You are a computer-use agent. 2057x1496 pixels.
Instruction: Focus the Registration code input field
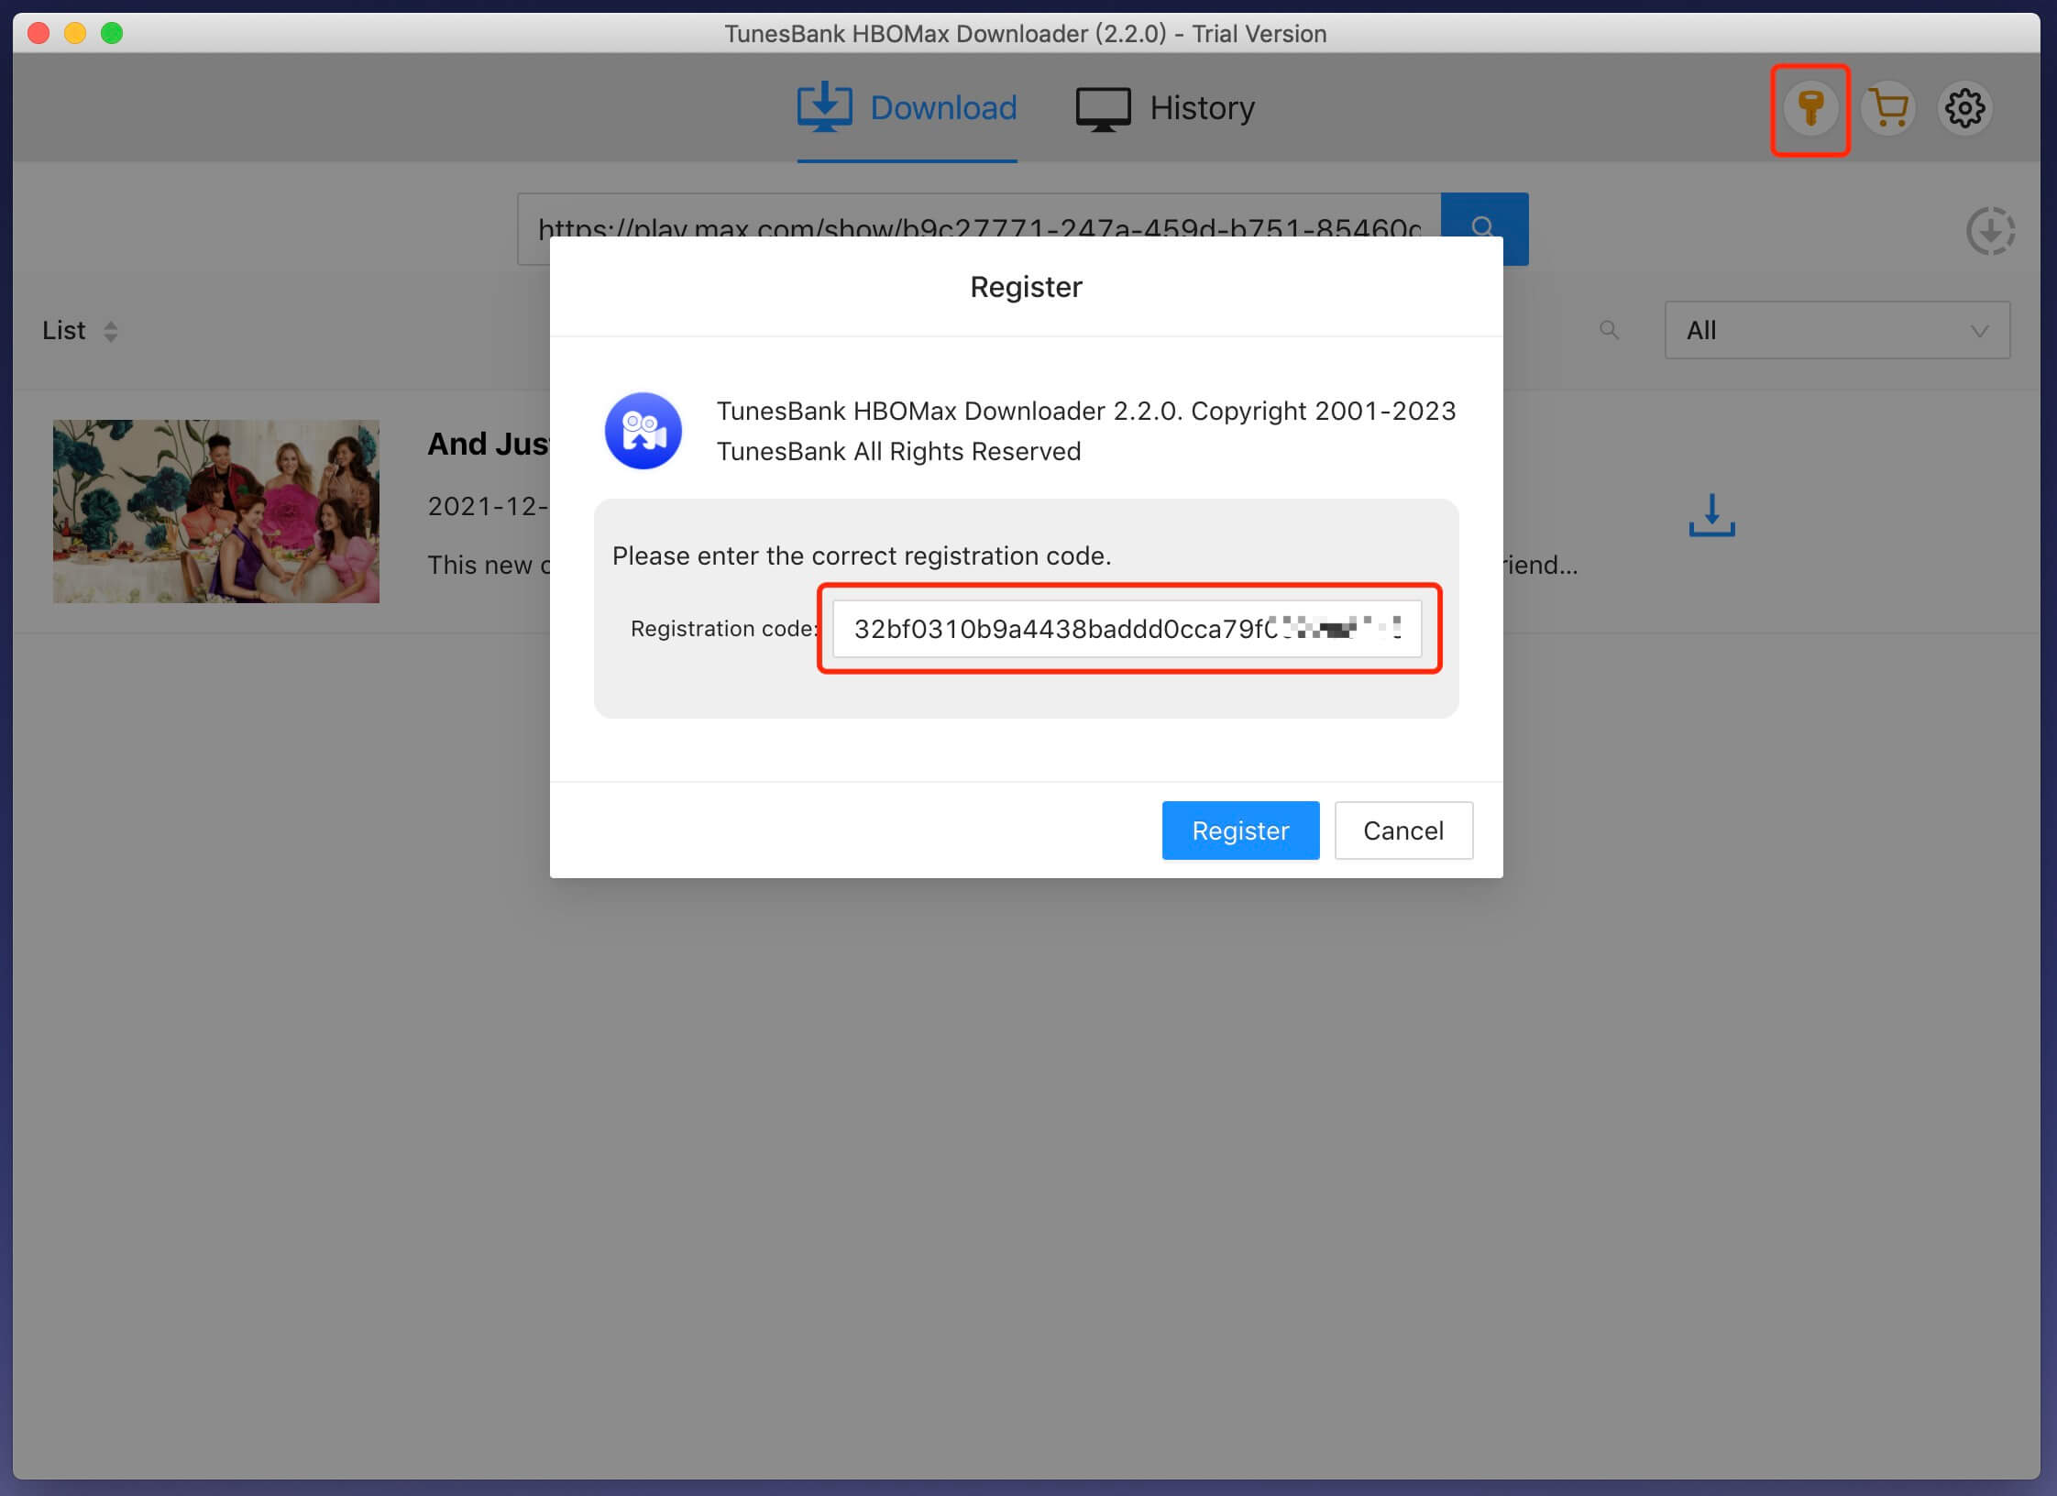point(1127,629)
